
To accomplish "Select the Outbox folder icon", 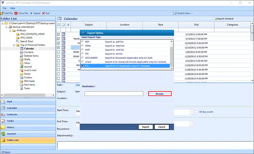I will click(22, 77).
